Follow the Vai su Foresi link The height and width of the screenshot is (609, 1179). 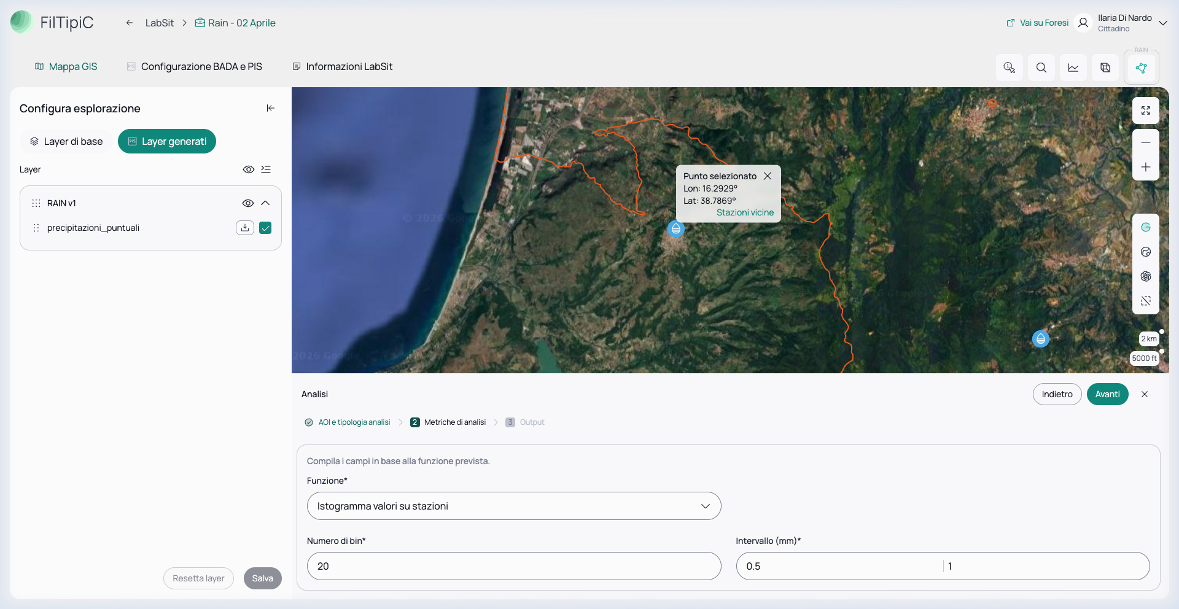tap(1038, 23)
